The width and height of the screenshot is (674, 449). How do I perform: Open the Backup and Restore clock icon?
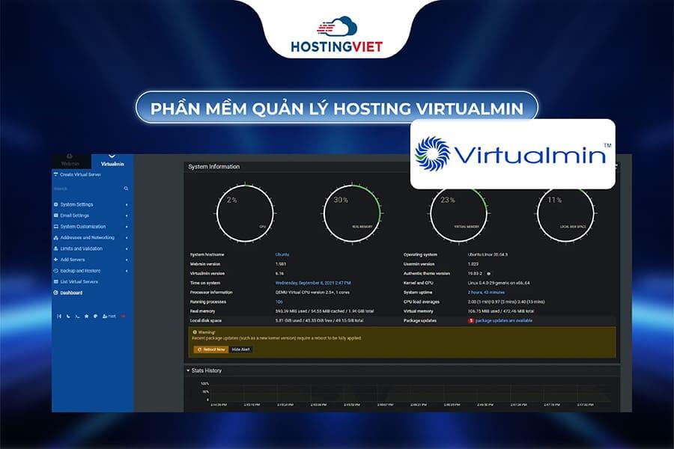coord(55,271)
